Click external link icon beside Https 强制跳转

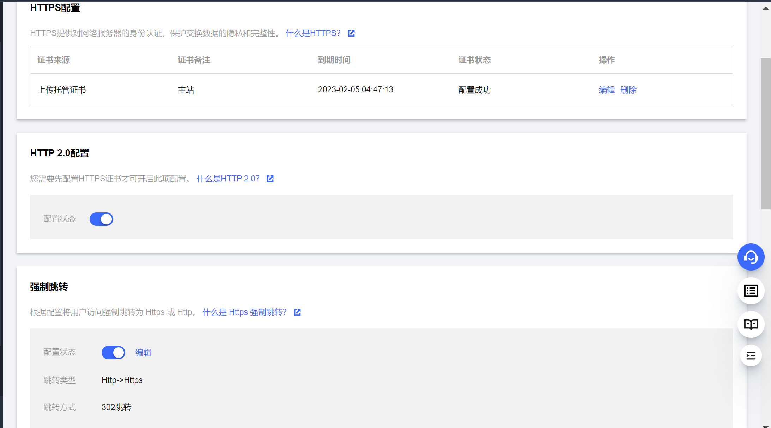click(x=297, y=312)
